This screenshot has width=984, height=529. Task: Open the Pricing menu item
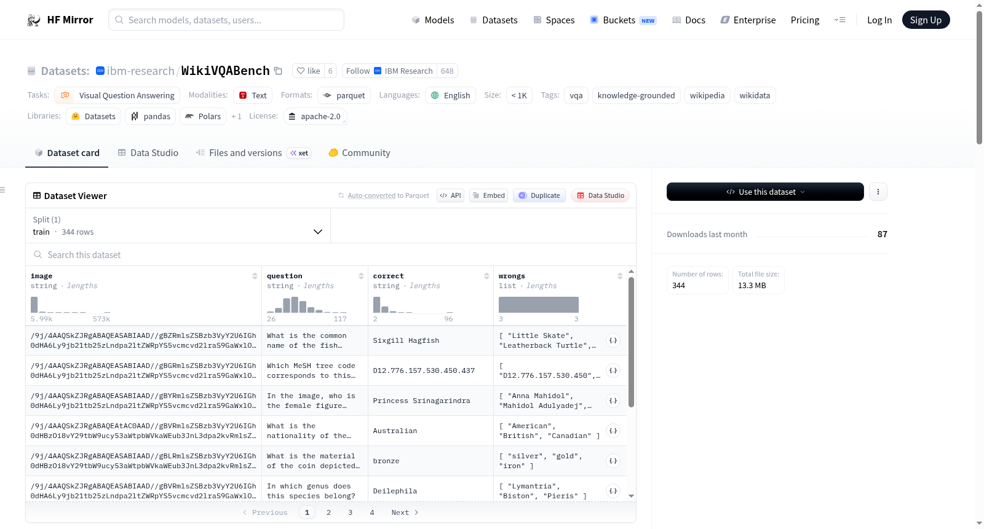(x=805, y=20)
